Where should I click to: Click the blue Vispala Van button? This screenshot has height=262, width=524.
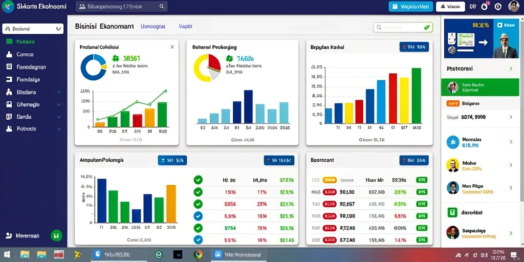click(411, 6)
